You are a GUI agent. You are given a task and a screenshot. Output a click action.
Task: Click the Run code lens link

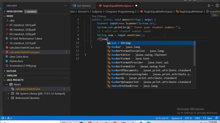pyautogui.click(x=94, y=16)
